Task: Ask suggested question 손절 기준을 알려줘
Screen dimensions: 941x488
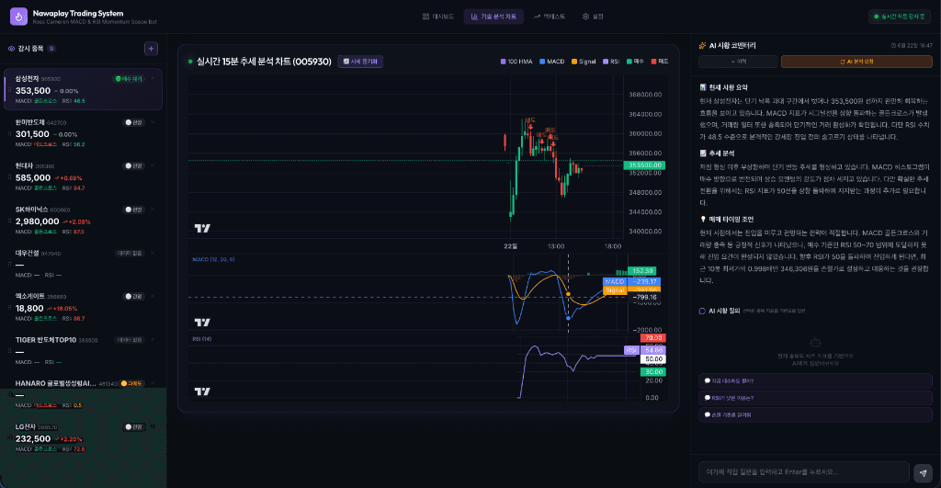Action: [x=815, y=414]
